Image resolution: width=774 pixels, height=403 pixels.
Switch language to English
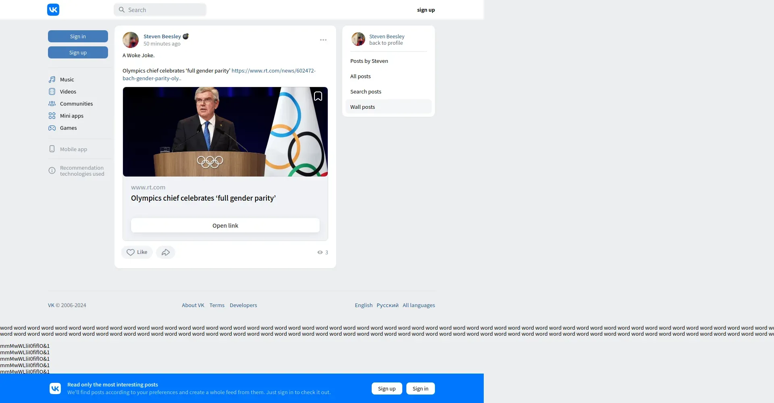(364, 305)
